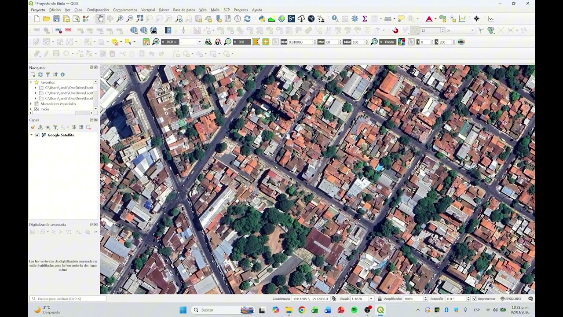Open the red triangle SCP tool dropdown arrow
This screenshot has width=563, height=317.
click(435, 18)
